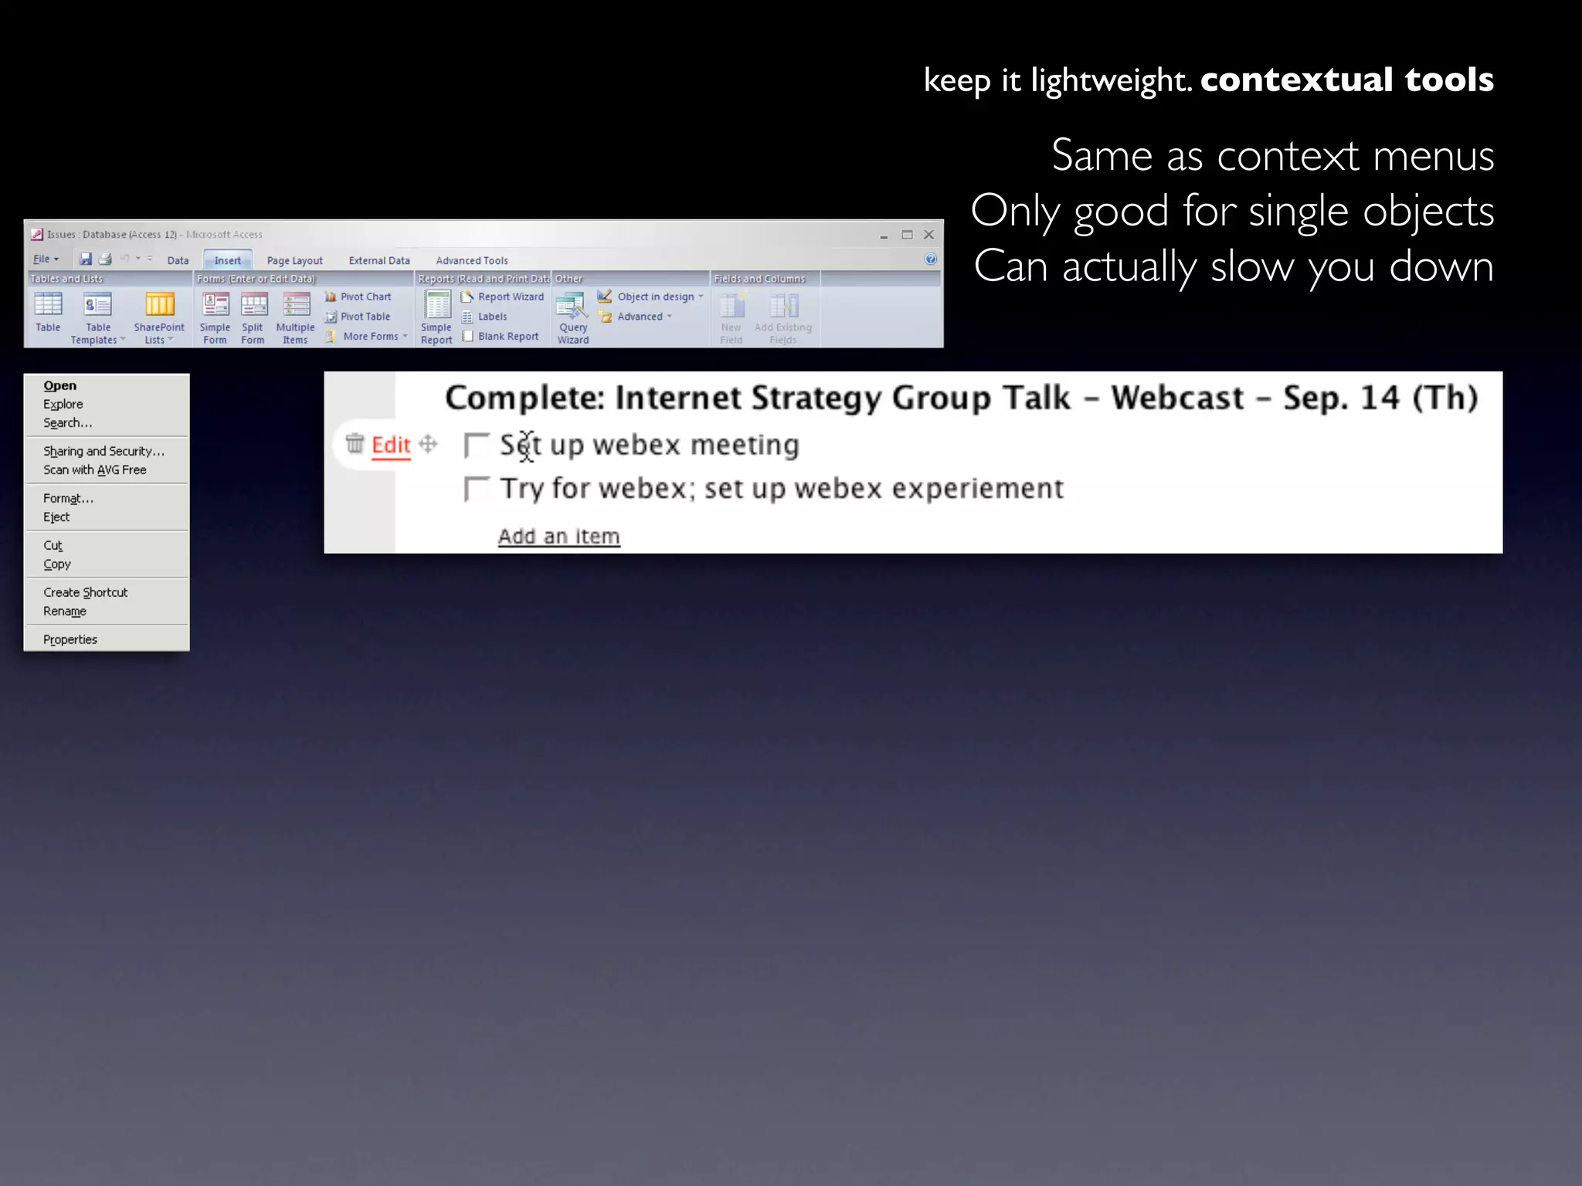Expand the Advanced dropdown in Other group

(x=635, y=317)
